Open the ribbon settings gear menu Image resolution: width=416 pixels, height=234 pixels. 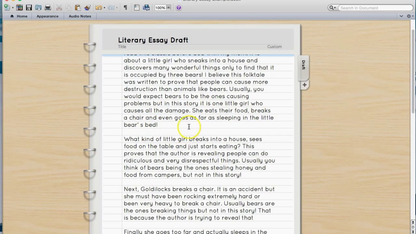tap(410, 16)
